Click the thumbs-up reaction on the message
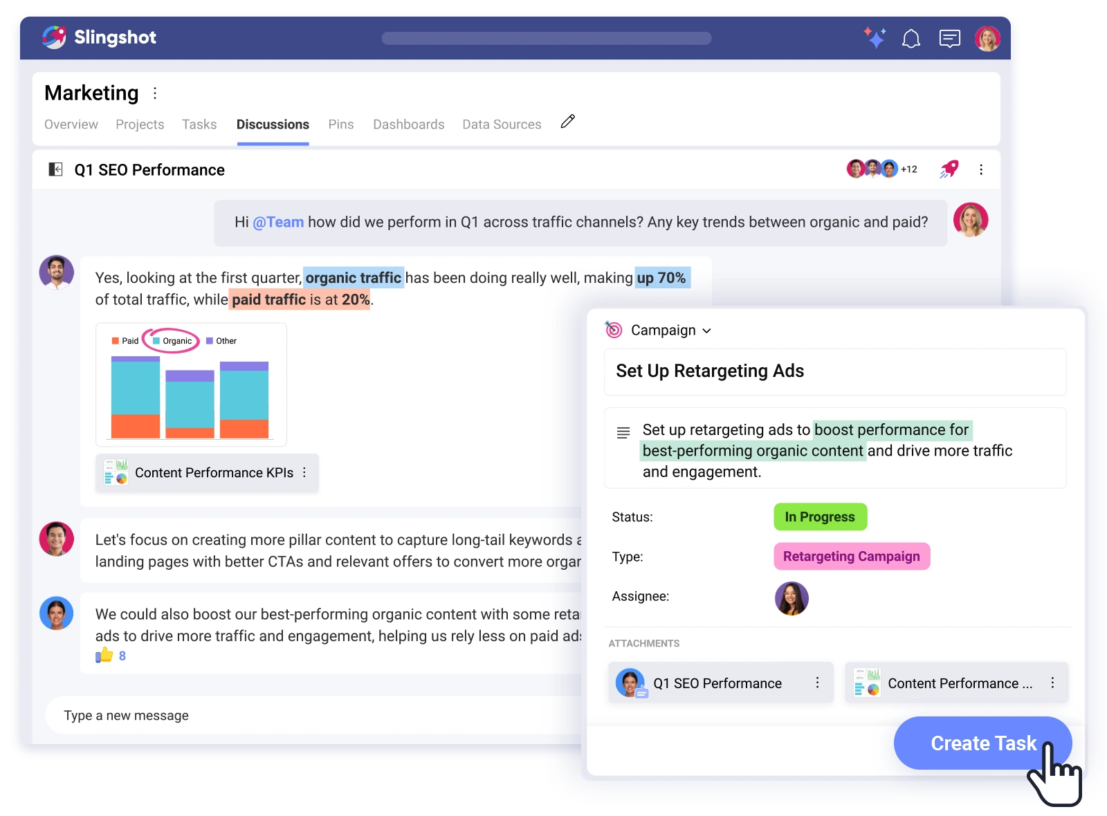The width and height of the screenshot is (1107, 816). click(x=104, y=654)
